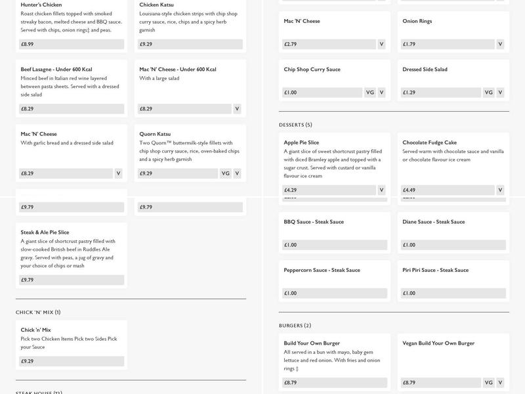Image resolution: width=525 pixels, height=394 pixels.
Task: Open the Build Your Own Burger item
Action: (312, 343)
